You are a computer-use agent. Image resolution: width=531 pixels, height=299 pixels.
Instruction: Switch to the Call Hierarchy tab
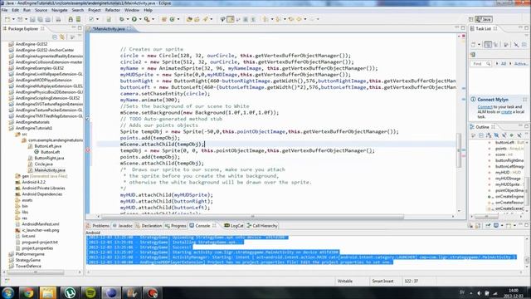262,226
